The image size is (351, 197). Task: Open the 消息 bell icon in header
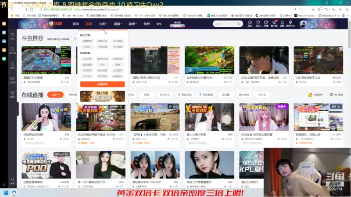click(282, 24)
